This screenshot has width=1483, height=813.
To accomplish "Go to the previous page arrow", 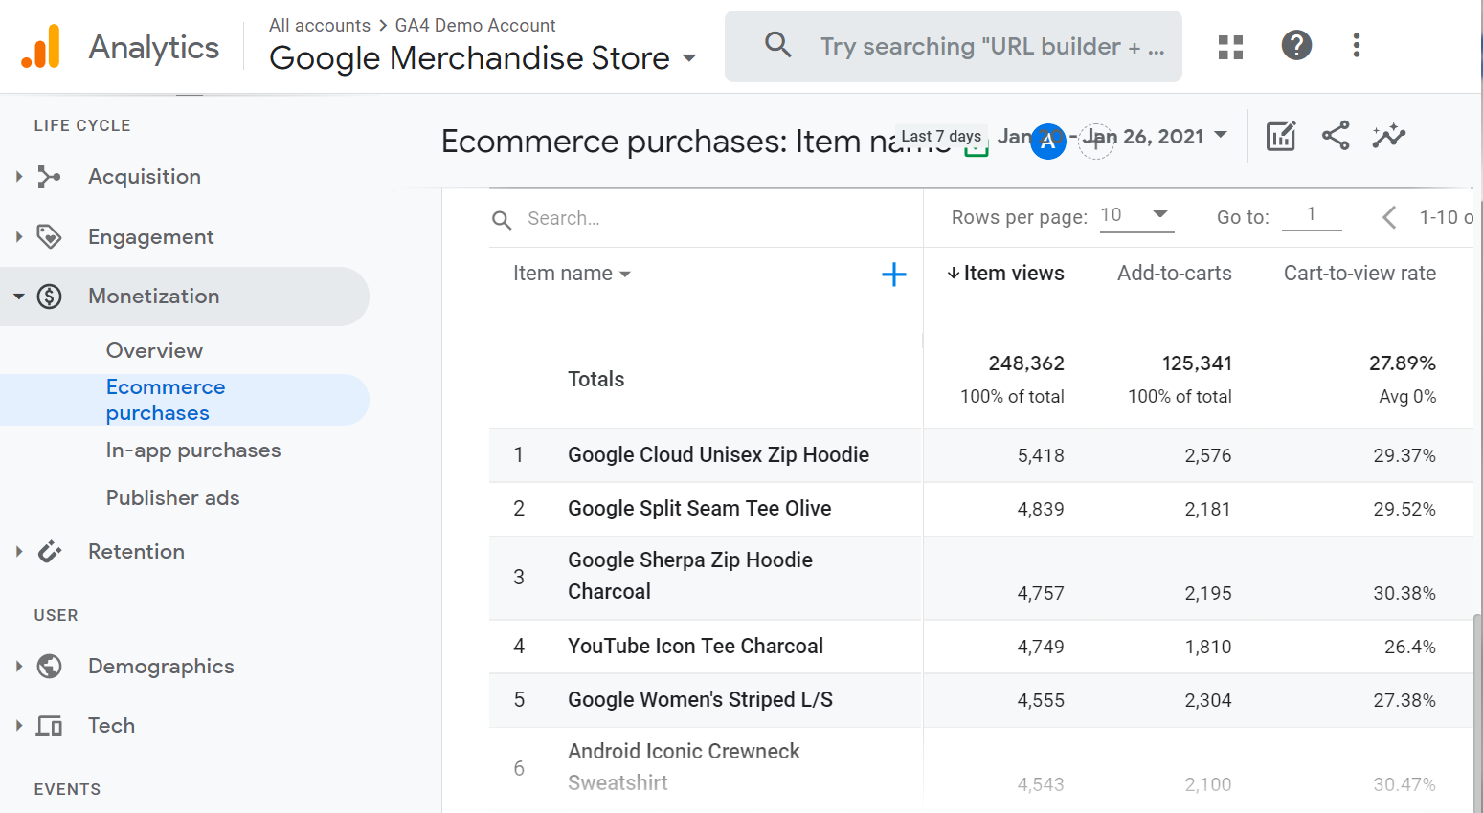I will (x=1389, y=218).
